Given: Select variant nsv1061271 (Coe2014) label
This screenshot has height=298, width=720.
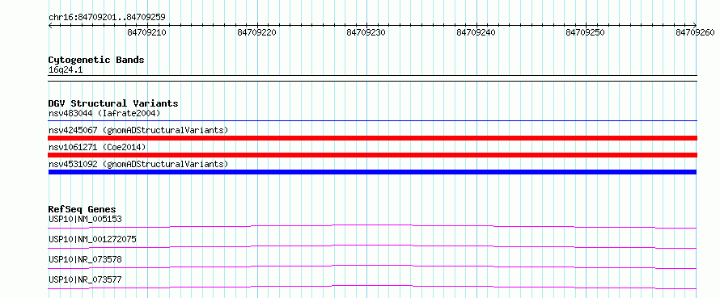Looking at the screenshot, I should pyautogui.click(x=97, y=147).
